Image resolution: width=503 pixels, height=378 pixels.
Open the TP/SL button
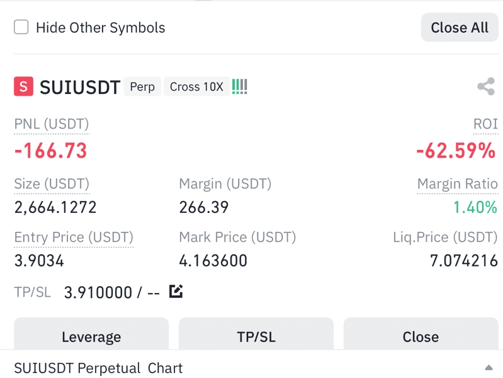pos(256,335)
